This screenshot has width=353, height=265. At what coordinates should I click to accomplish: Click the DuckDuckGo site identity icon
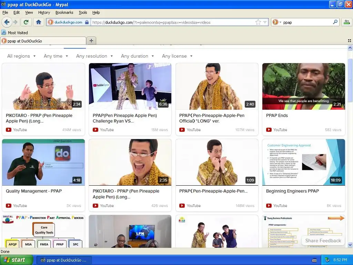click(51, 22)
